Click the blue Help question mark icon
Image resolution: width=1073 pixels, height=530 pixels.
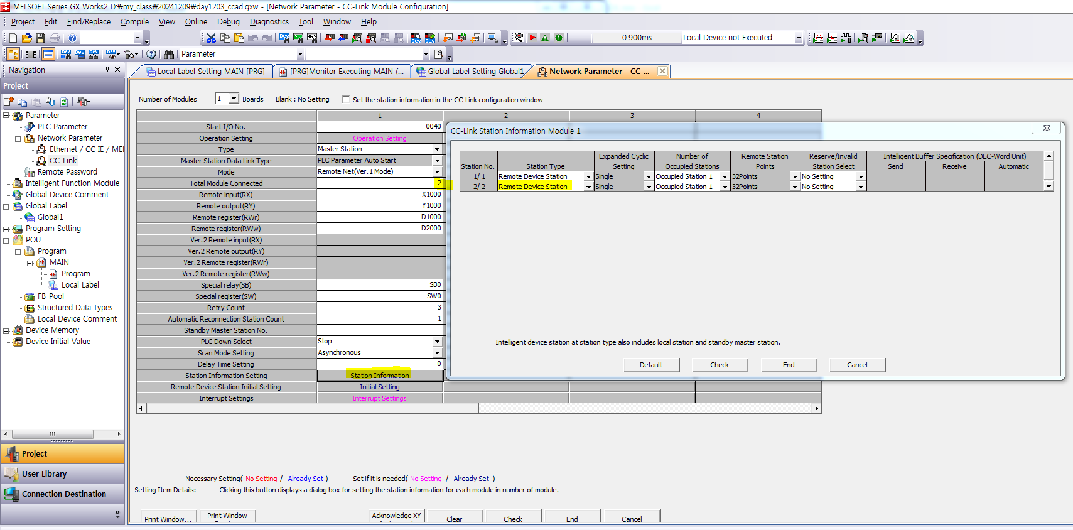tap(73, 38)
